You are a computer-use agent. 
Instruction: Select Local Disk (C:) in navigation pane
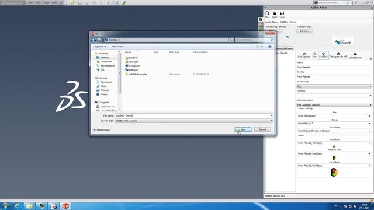click(108, 106)
